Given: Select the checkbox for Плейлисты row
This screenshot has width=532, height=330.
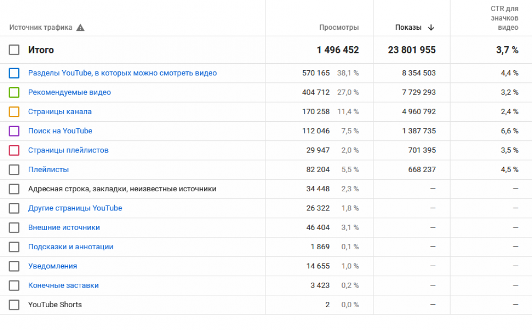Looking at the screenshot, I should click(14, 170).
